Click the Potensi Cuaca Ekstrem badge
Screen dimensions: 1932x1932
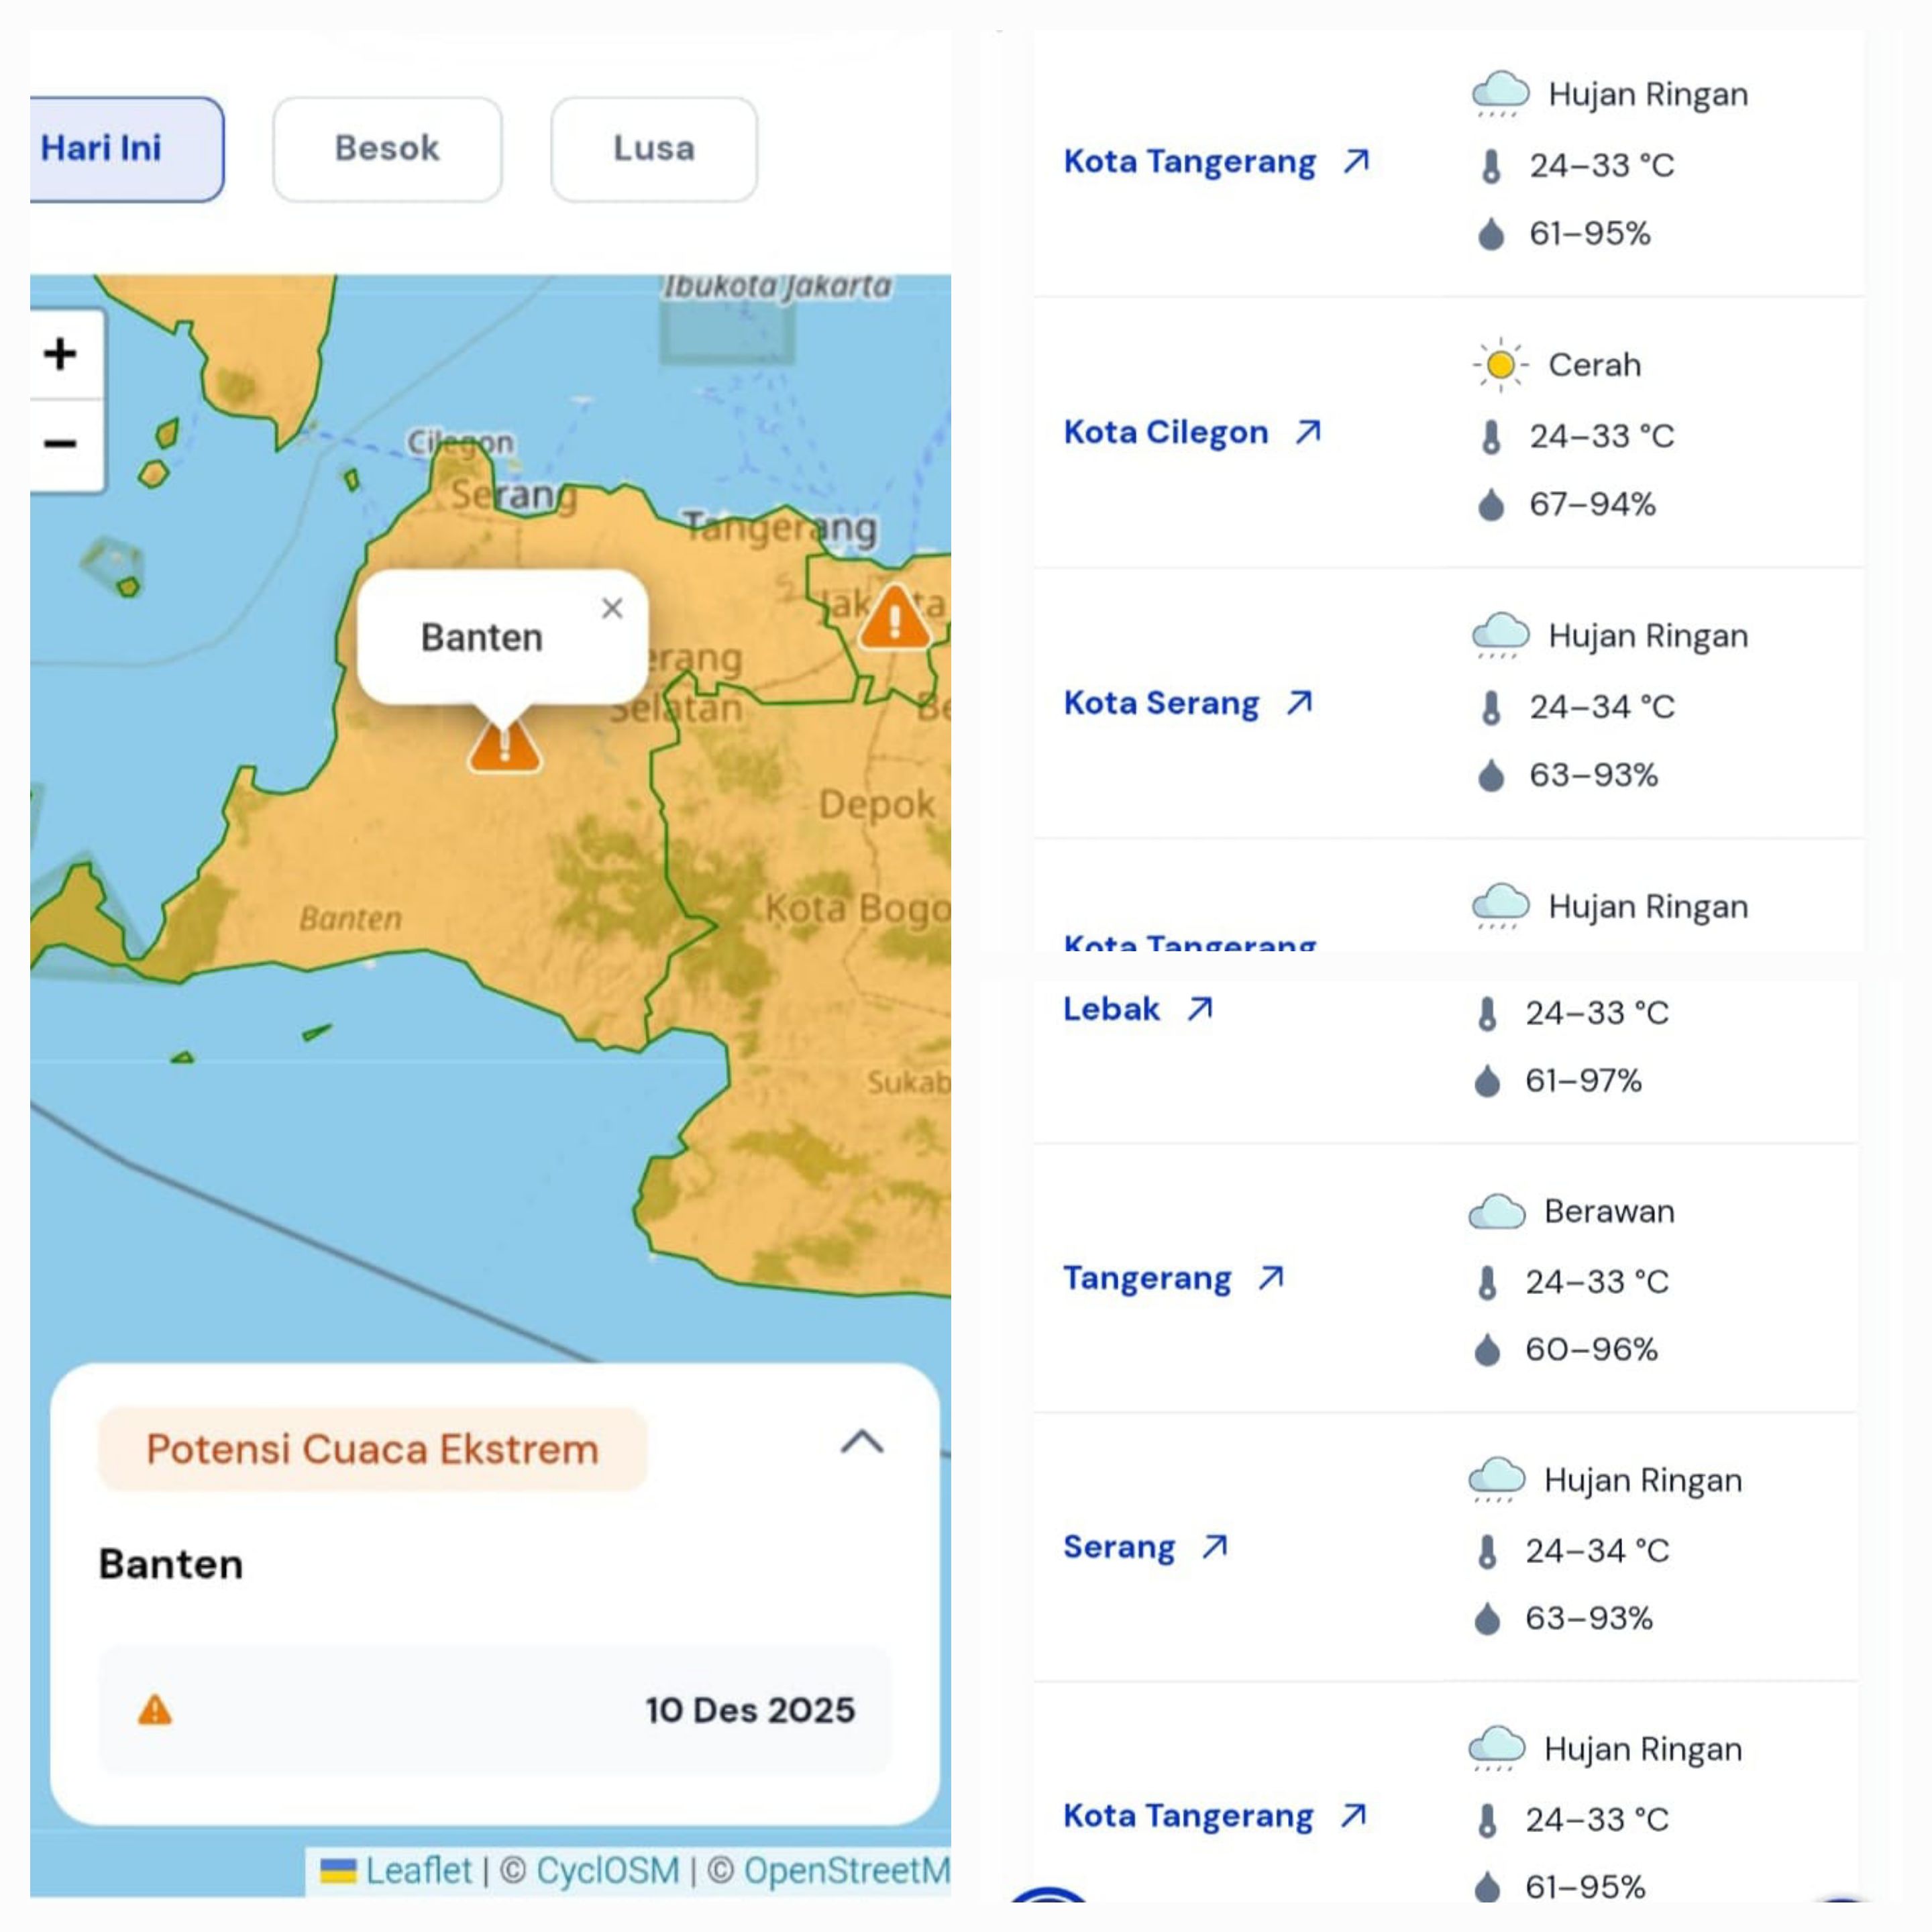[x=372, y=1449]
